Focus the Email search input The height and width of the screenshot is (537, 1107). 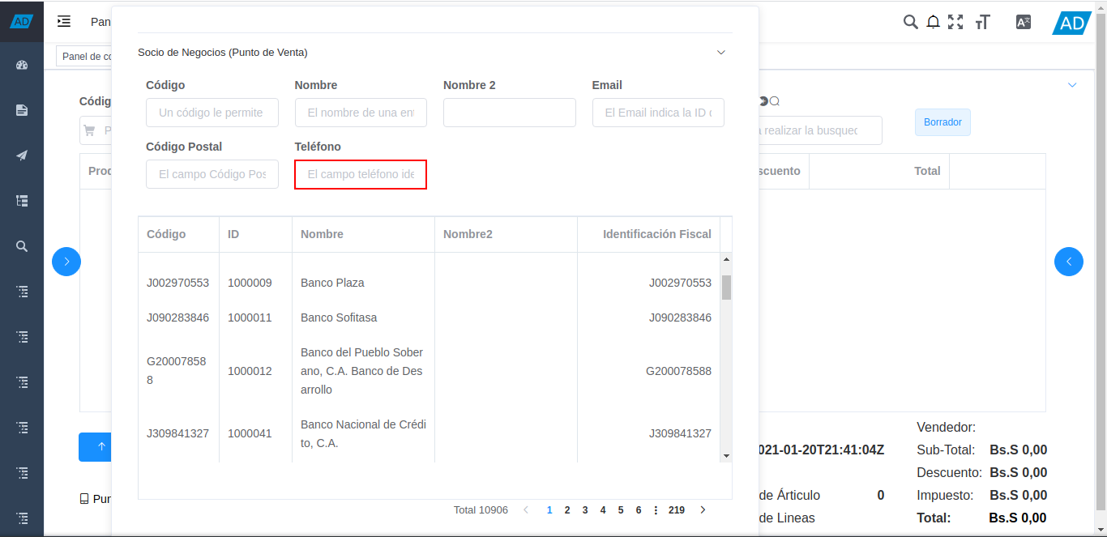[658, 113]
